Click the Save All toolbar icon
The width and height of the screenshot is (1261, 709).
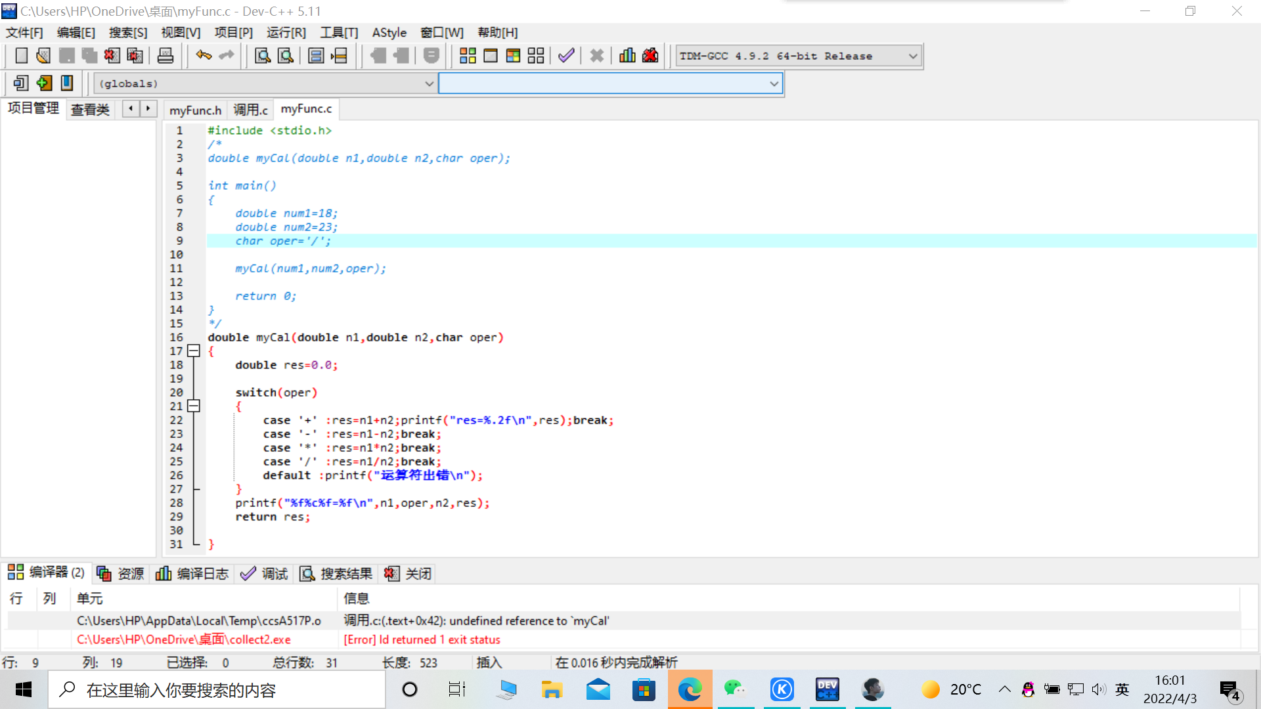click(x=89, y=56)
